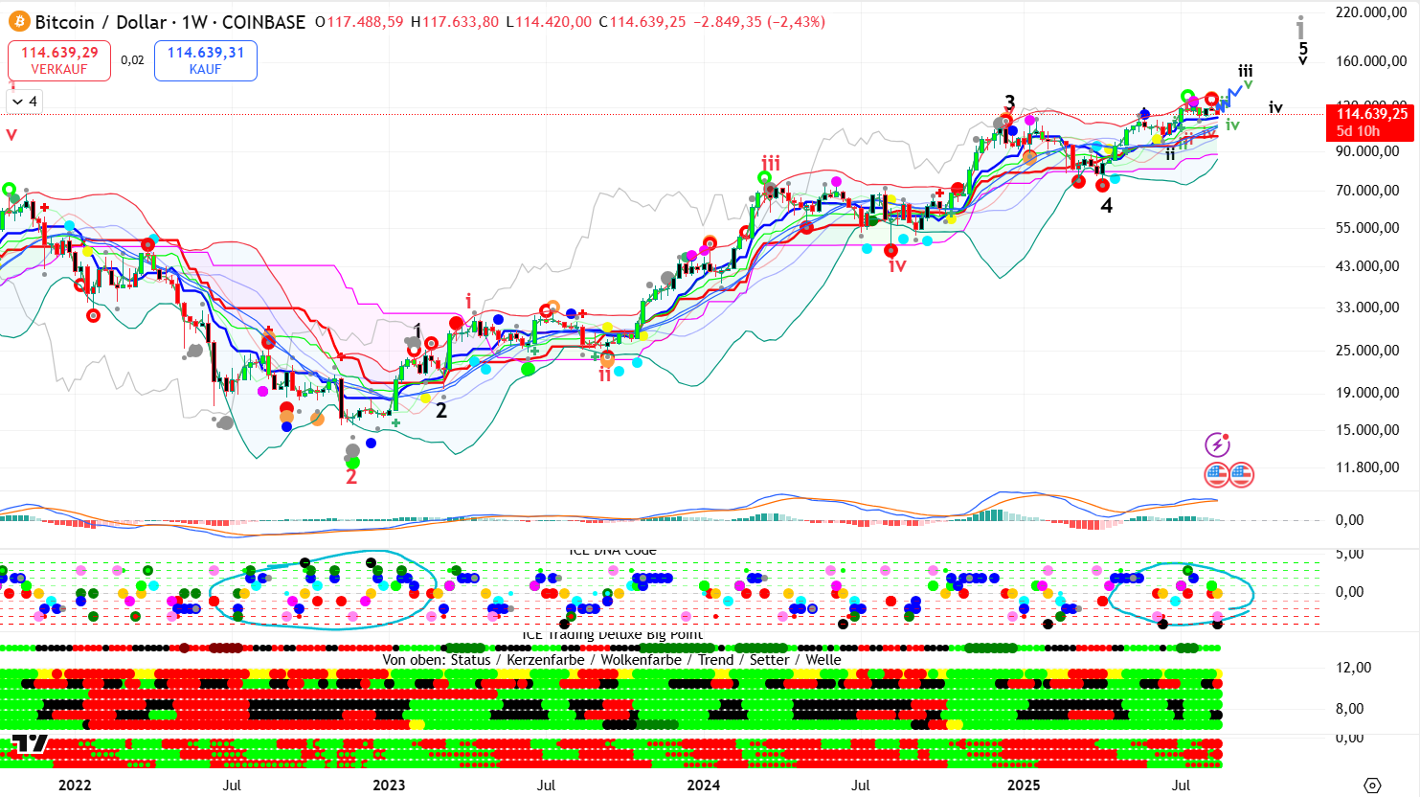Open the left US flag event marker
Screen dimensions: 1420x797
click(x=1216, y=474)
